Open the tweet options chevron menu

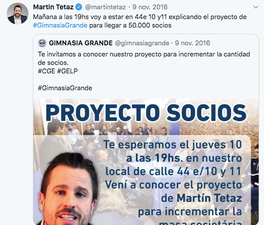(x=256, y=7)
